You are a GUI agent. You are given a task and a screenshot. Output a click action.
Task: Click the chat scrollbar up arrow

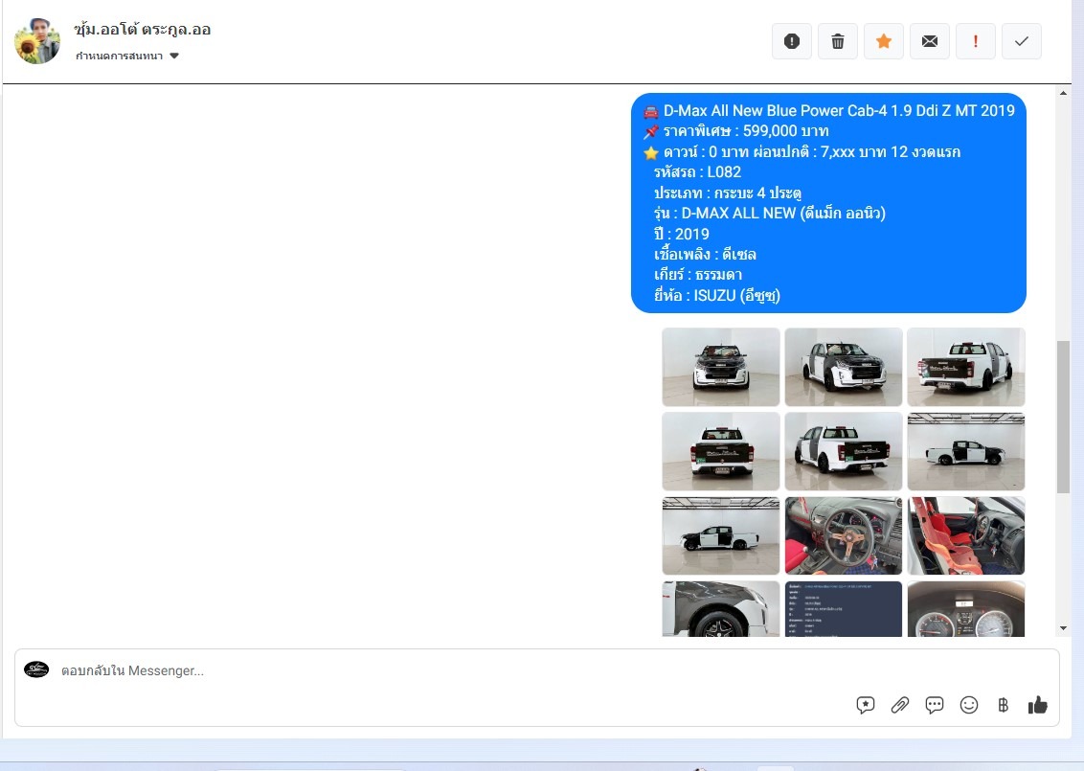(1063, 93)
